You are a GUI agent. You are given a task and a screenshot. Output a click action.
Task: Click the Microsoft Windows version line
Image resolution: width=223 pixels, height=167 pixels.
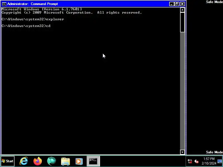pos(42,9)
